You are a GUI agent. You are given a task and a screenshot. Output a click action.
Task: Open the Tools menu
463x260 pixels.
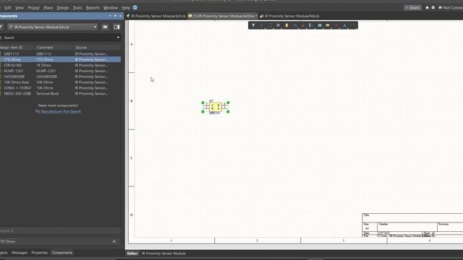tap(77, 8)
